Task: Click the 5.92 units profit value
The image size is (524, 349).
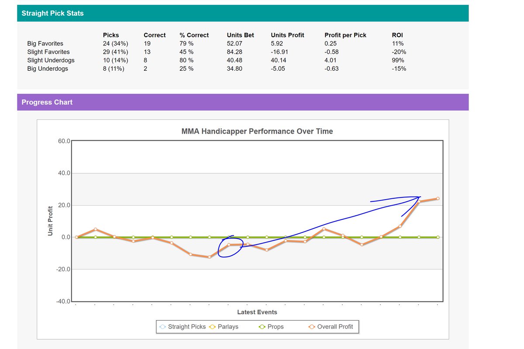Action: (x=277, y=43)
